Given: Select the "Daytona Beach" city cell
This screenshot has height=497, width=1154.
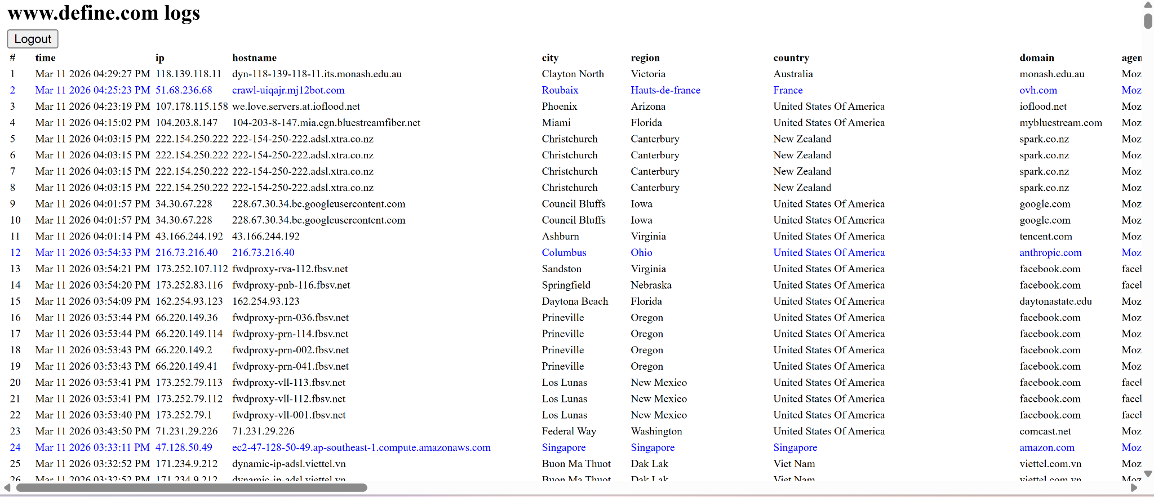Looking at the screenshot, I should tap(575, 301).
